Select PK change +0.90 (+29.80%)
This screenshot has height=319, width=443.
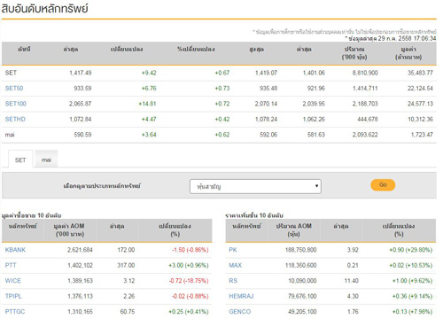pos(411,250)
